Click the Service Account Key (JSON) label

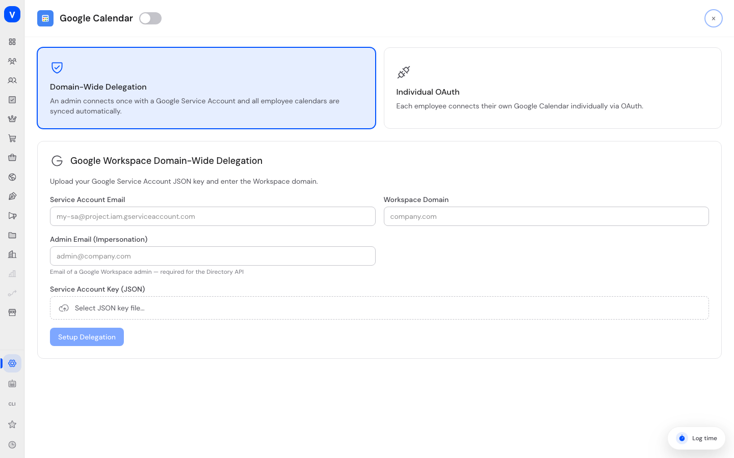[x=97, y=289]
